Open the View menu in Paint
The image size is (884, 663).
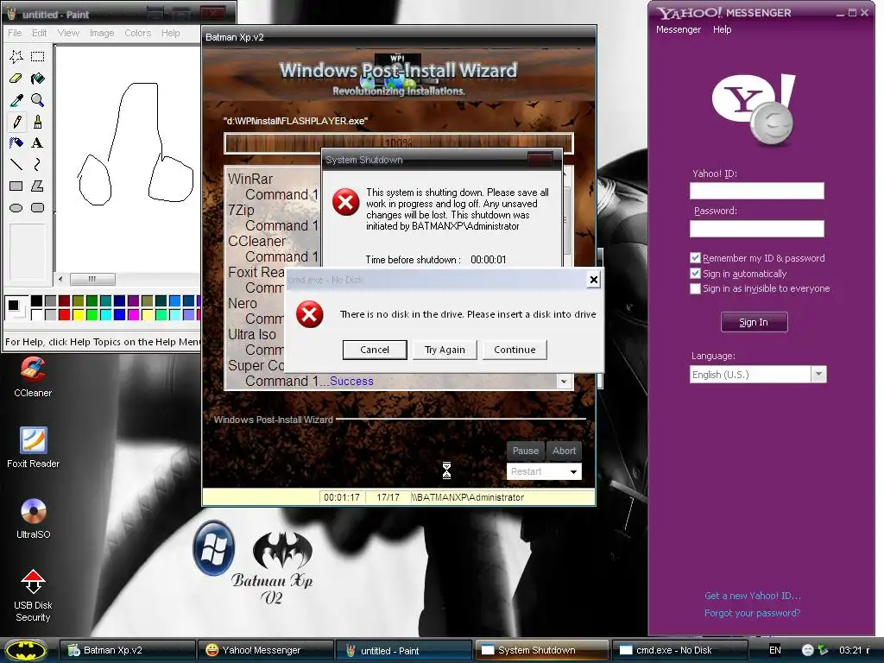(68, 33)
